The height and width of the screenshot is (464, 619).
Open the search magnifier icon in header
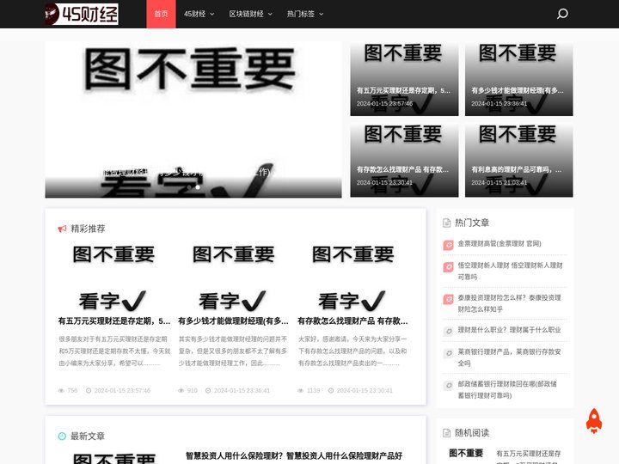(x=562, y=14)
